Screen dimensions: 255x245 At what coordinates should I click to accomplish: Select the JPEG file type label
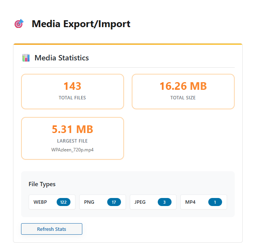(140, 202)
